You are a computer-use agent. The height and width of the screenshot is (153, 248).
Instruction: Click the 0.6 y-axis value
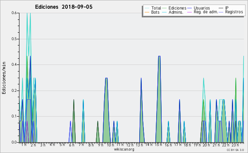[x=14, y=13]
